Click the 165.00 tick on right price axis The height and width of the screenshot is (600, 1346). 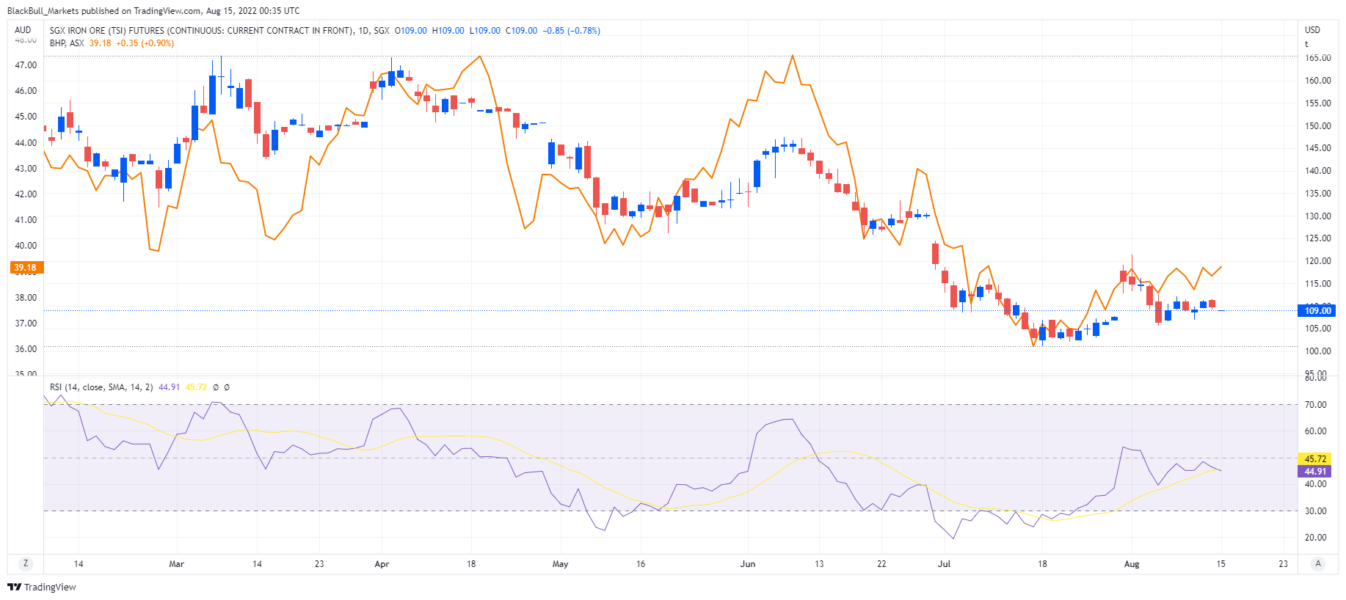(x=1317, y=58)
